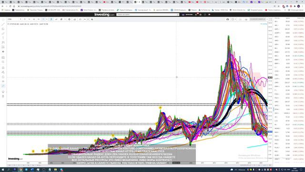Select the crosshair cursor tool
This screenshot has width=305, height=172.
pyautogui.click(x=3, y=20)
